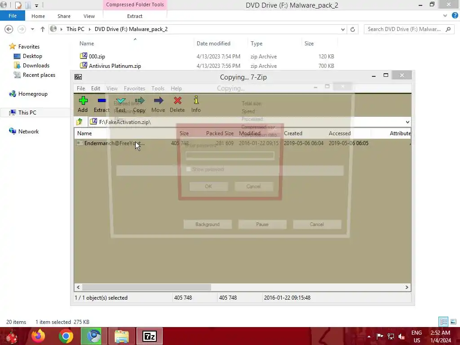Screen dimensions: 460x345
Task: Open Homegroup in the navigation pane
Action: (x=32, y=94)
